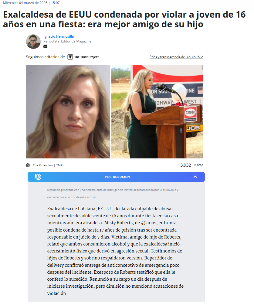Click the AI-generated summary disclaimer text
Image resolution: width=254 pixels, height=308 pixels.
[x=113, y=194]
